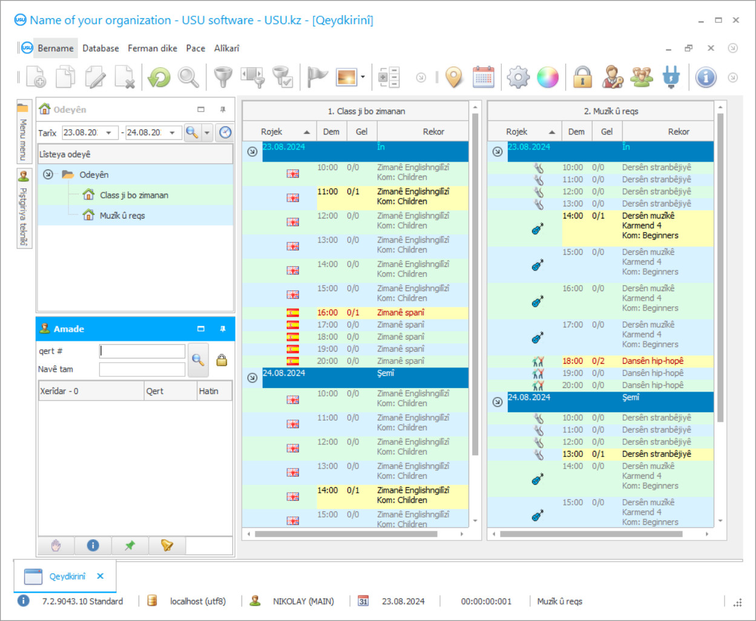Click the blue plug connection icon
756x621 pixels.
[671, 77]
